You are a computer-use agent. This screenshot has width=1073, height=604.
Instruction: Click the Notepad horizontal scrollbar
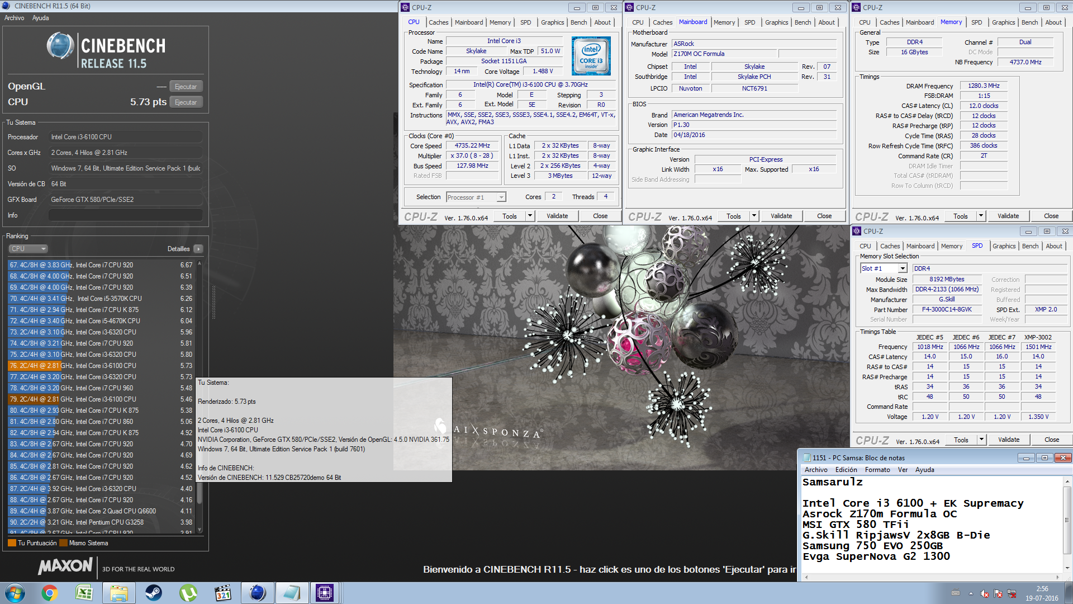pyautogui.click(x=932, y=577)
